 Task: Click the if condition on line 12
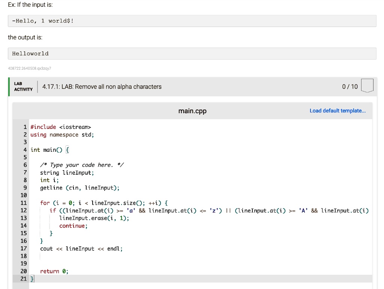pos(209,210)
